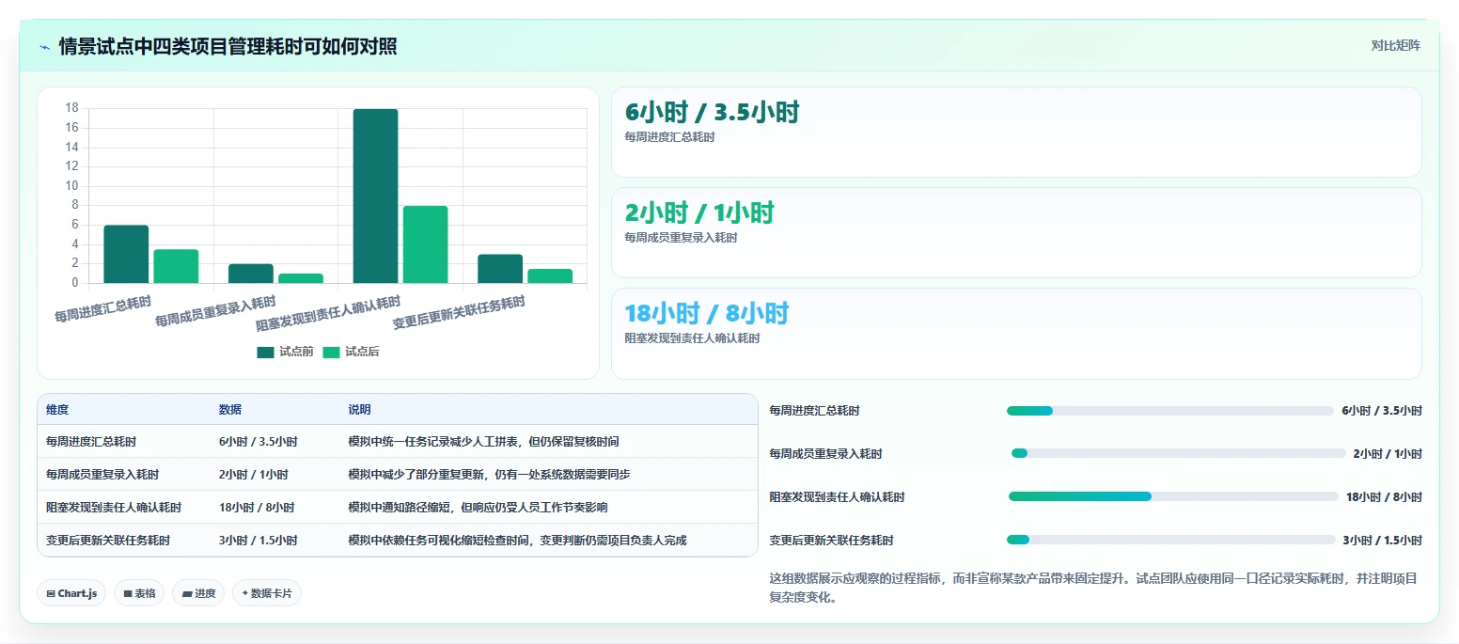This screenshot has height=644, width=1459.
Task: Toggle the 试点前 legend swatch
Action: coord(265,353)
